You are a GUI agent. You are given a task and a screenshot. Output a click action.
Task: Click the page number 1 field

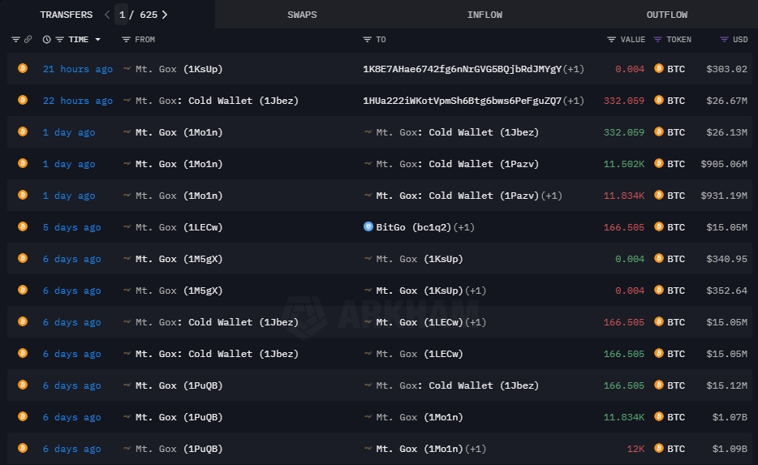(122, 15)
